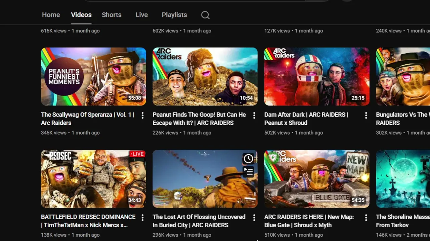Click '138K views • 1 month ago' text
This screenshot has height=241, width=430.
70,235
